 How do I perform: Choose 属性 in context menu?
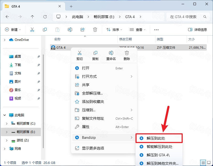[104, 127]
